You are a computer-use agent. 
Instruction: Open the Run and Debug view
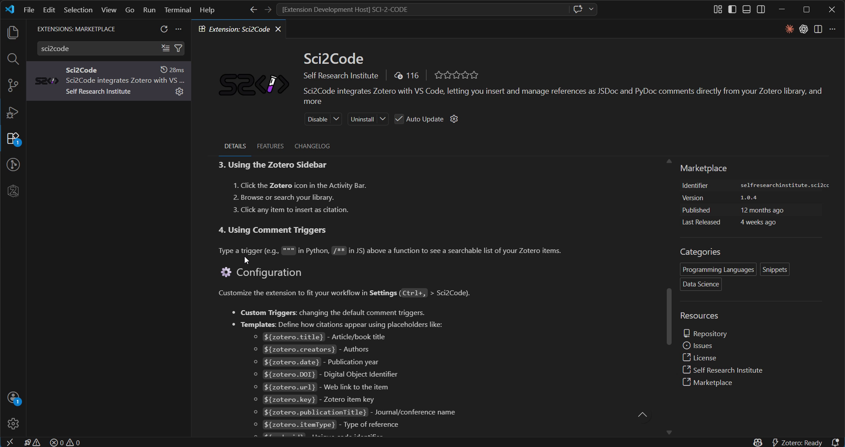click(x=13, y=112)
